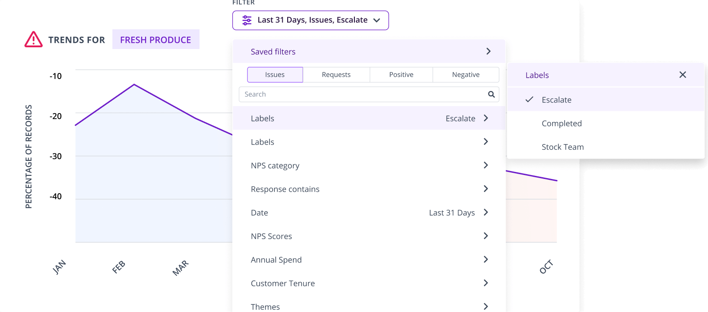The width and height of the screenshot is (708, 312).
Task: Switch to the Requests tab
Action: (336, 75)
